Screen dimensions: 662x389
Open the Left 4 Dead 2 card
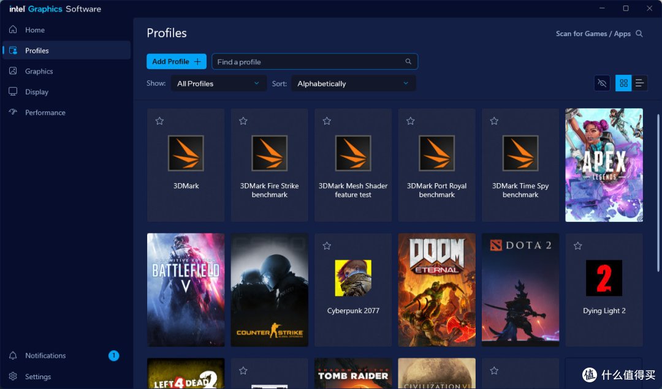(x=186, y=374)
